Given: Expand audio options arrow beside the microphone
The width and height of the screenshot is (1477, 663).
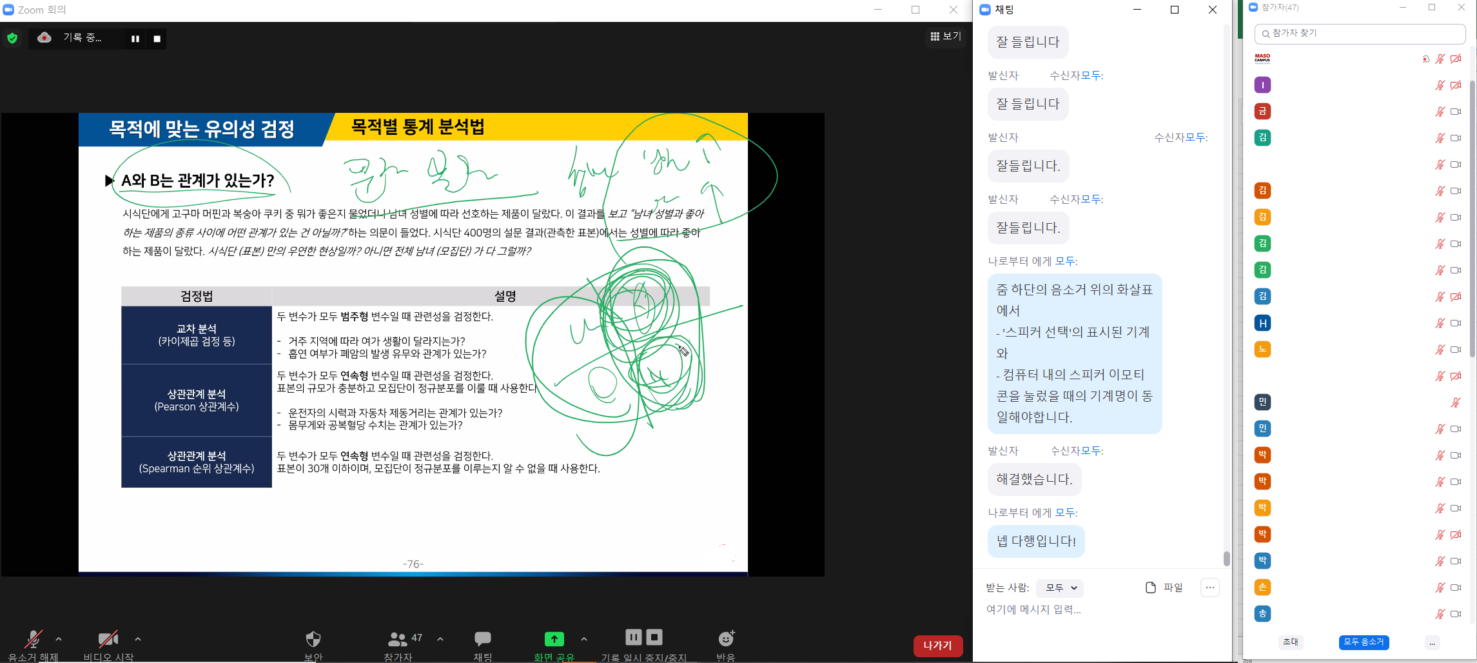Looking at the screenshot, I should coord(59,639).
